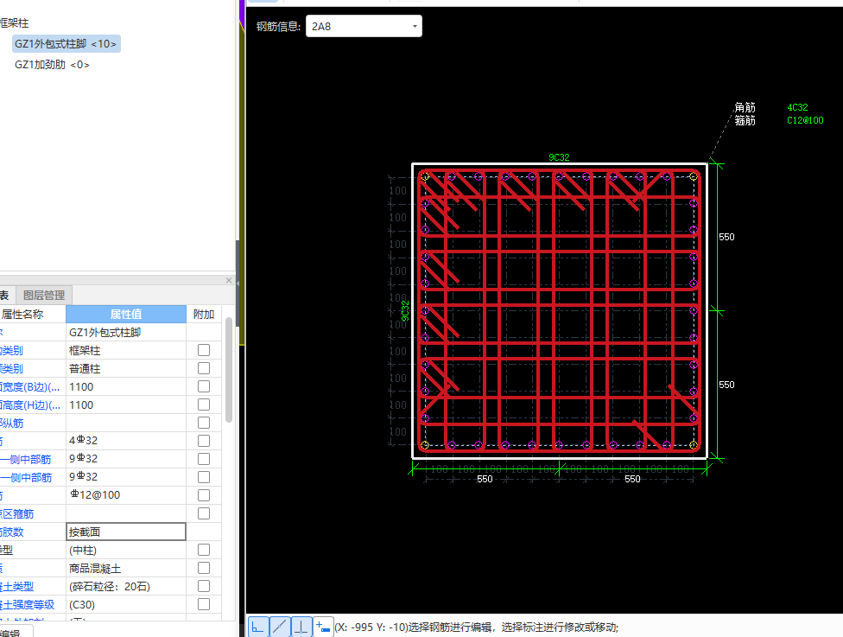The width and height of the screenshot is (843, 637).
Task: Click the 附加 column header
Action: pos(204,315)
